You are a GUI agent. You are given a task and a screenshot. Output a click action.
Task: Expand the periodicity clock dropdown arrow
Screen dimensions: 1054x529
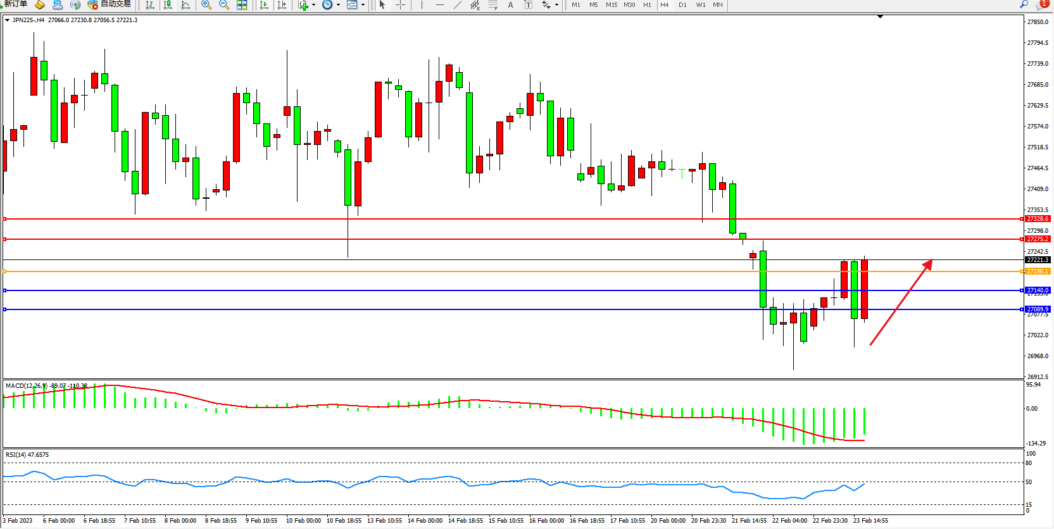(339, 5)
